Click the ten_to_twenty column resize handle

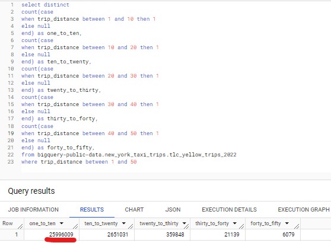tap(131, 226)
